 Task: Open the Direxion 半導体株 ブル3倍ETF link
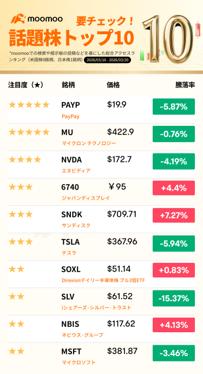103,280
